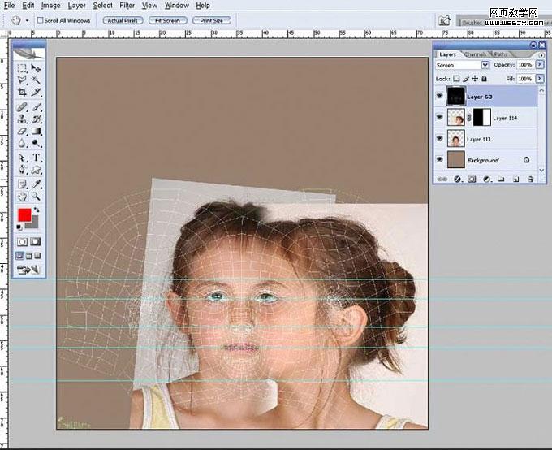
Task: Select the Clone Stamp tool
Action: point(22,119)
